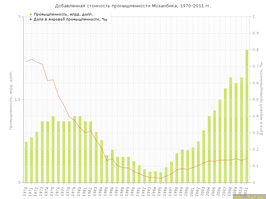
Task: Click the orange line peak at 1971
Action: (31, 59)
